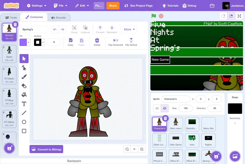Click the Scratch logo
Viewport: 245px width, 164px height.
[x=11, y=6]
